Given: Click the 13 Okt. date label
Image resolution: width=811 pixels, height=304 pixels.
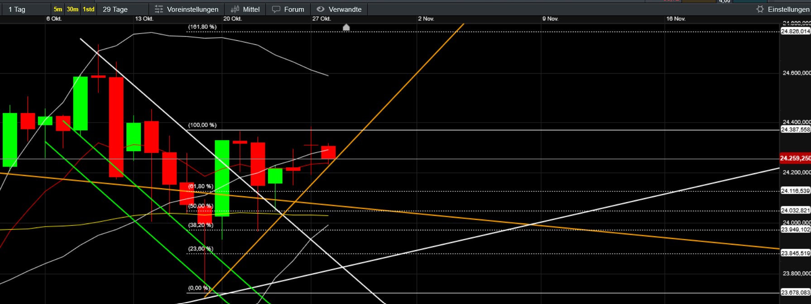Looking at the screenshot, I should click(x=144, y=19).
